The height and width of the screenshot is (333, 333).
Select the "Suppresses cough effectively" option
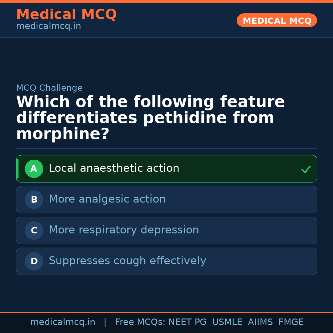click(x=127, y=261)
